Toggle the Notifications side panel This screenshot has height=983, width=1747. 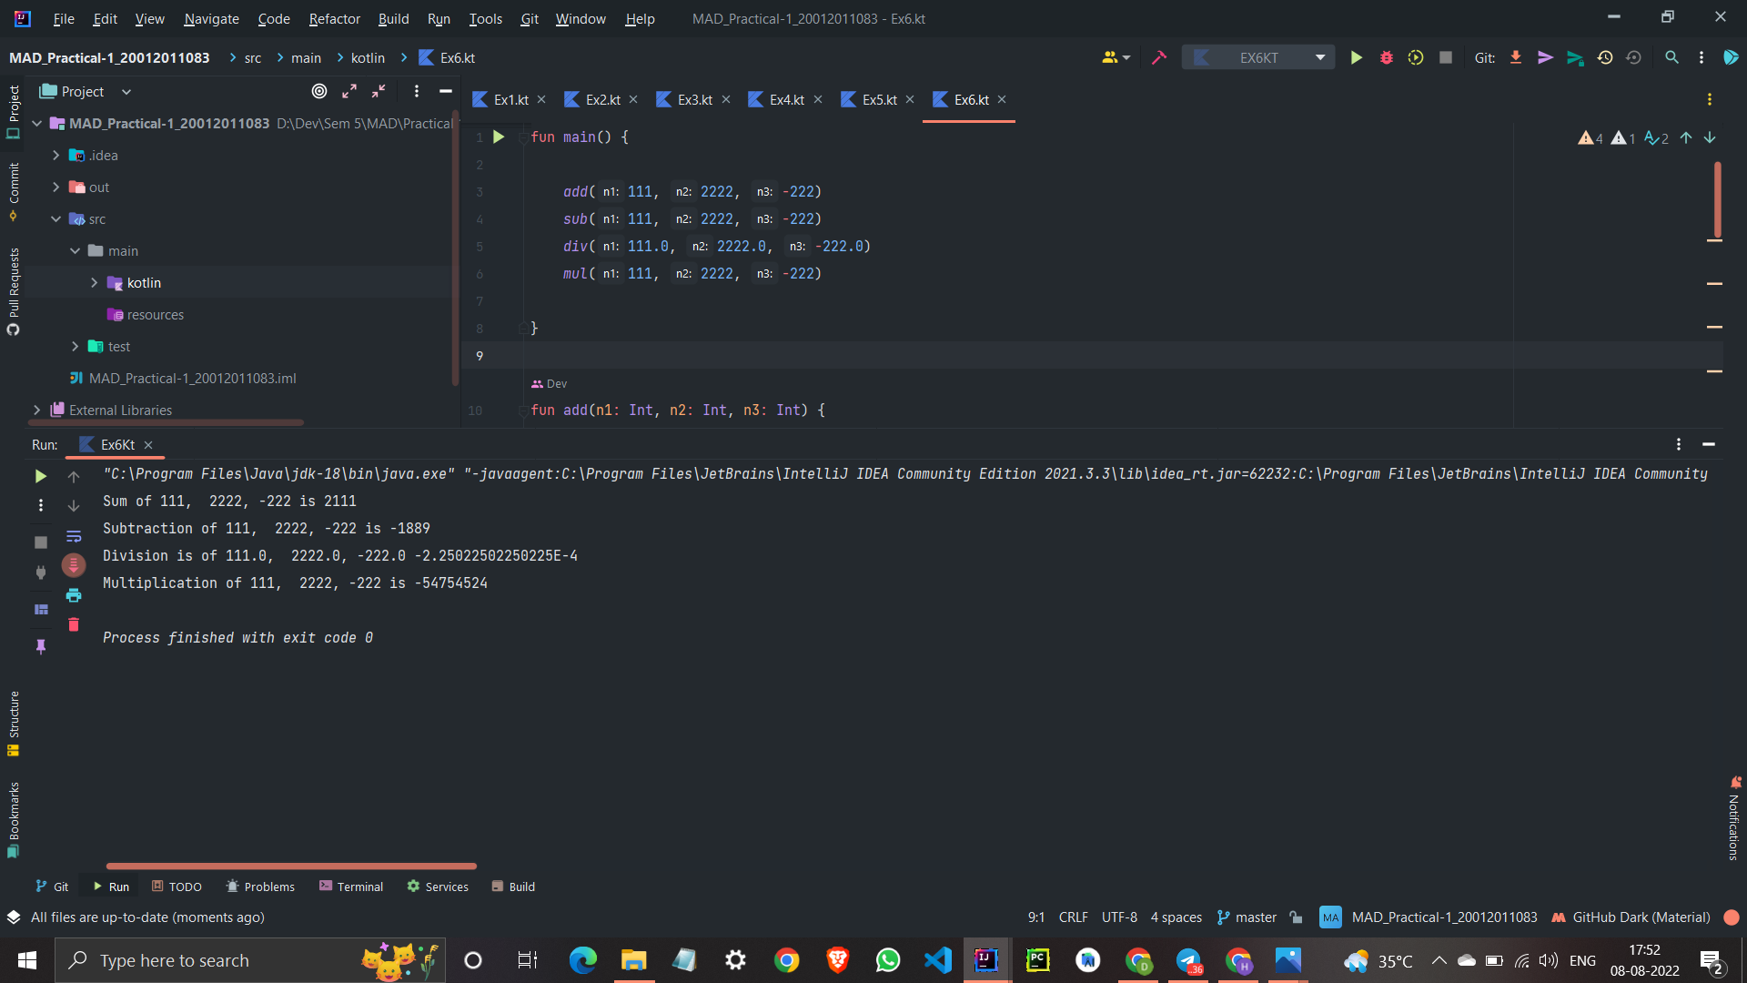(1734, 817)
